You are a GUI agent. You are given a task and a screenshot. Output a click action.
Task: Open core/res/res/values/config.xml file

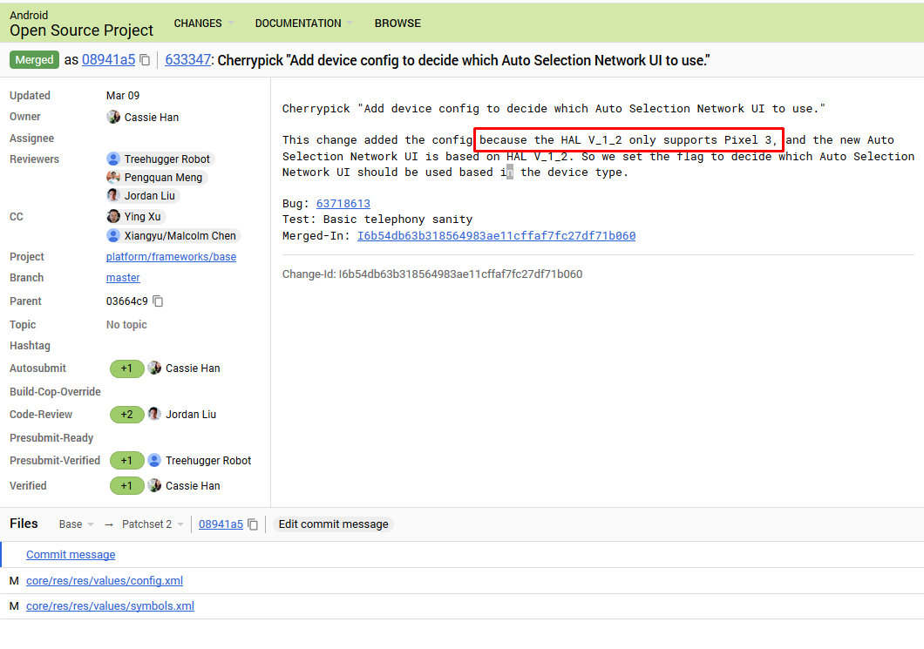tap(105, 581)
